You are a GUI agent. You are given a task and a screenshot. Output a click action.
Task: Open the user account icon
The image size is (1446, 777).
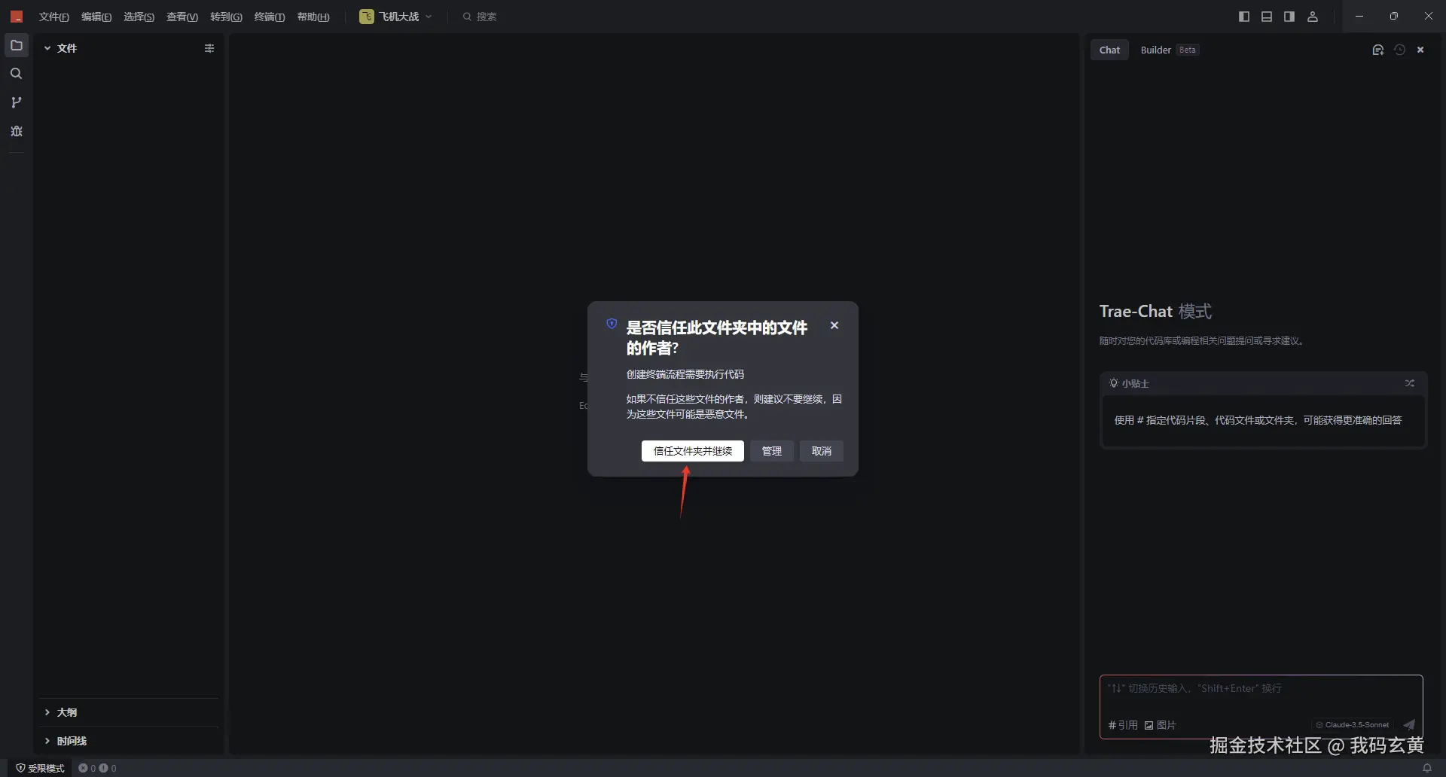click(x=1313, y=17)
